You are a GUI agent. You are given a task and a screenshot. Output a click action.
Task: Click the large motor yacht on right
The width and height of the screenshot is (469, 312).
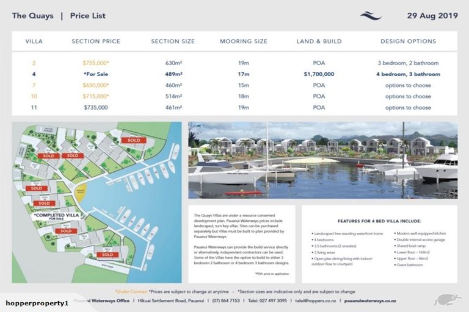[438, 167]
